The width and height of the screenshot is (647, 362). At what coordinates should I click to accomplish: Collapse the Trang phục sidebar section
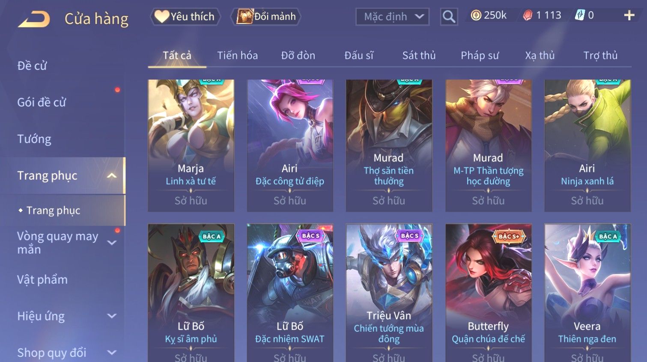(x=112, y=175)
